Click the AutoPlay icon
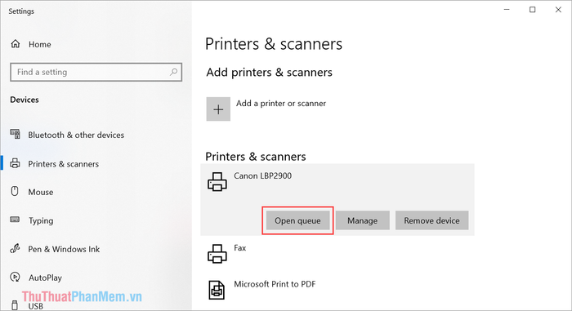572x311 pixels. (15, 277)
